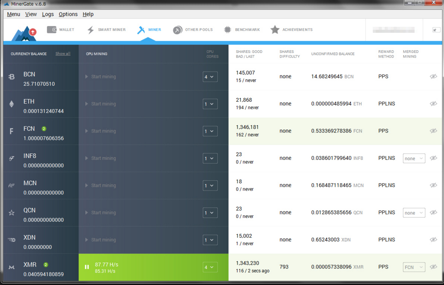The height and width of the screenshot is (285, 444).
Task: Open the View menu
Action: click(31, 14)
